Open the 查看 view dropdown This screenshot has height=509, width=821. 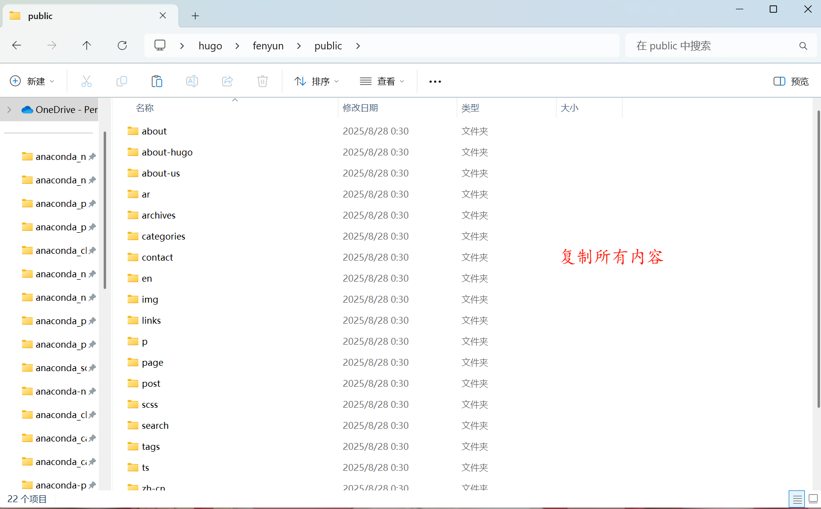382,81
